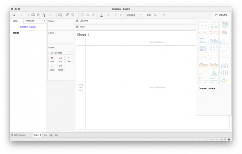Image resolution: width=242 pixels, height=154 pixels.
Task: Click the Clear sheet toolbar icon
Action: click(72, 15)
